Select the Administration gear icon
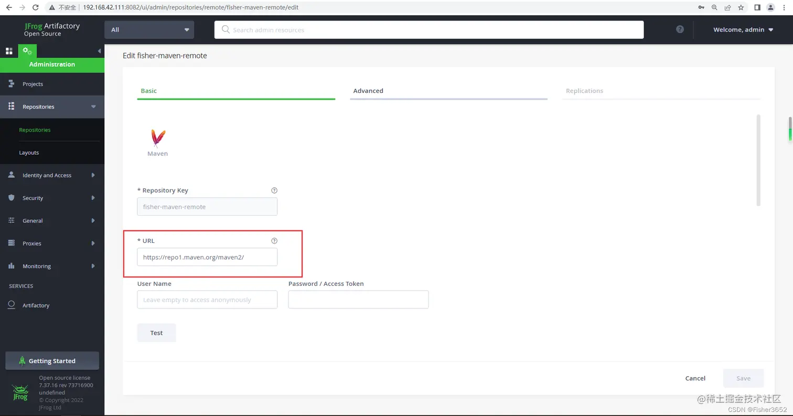 (27, 51)
